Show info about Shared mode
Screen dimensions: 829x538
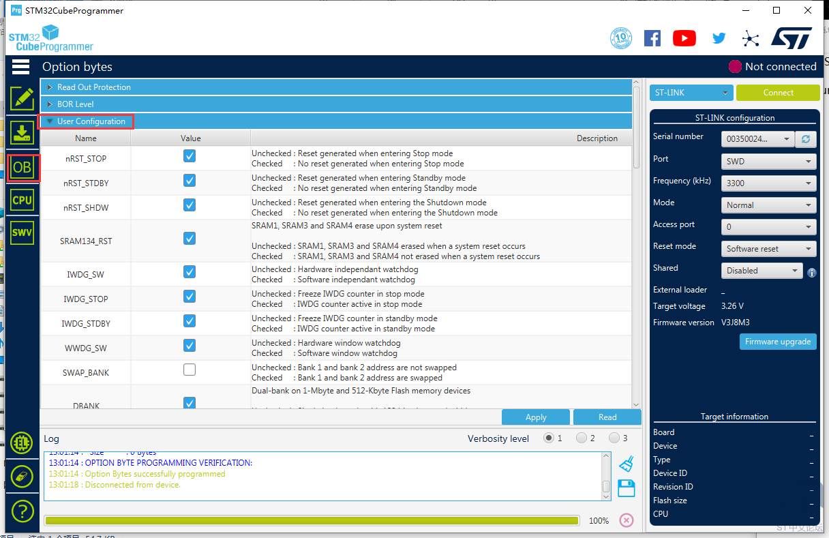[812, 272]
